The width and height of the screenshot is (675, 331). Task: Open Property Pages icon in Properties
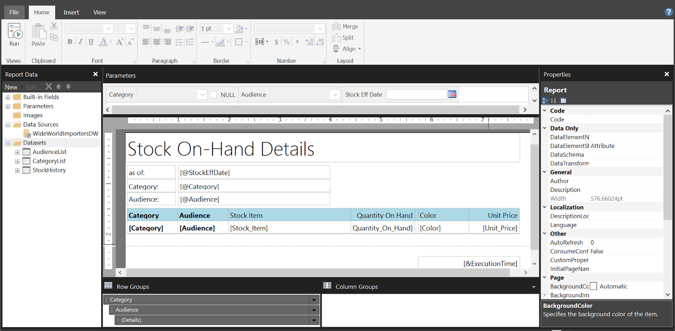coord(563,101)
